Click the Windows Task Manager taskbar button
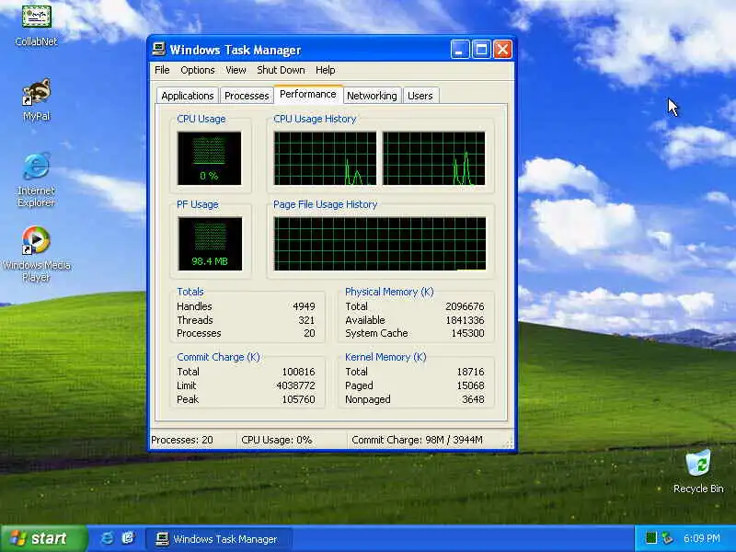 (218, 539)
